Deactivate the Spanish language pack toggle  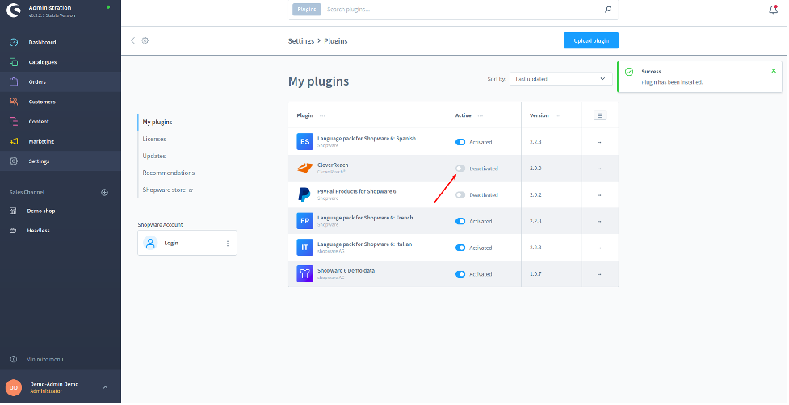click(x=460, y=142)
